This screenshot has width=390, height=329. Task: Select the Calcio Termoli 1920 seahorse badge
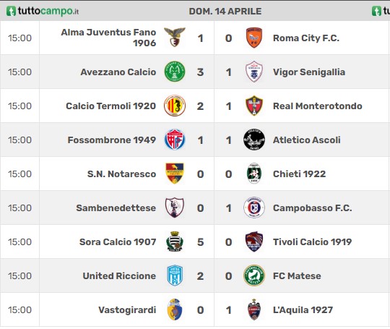pos(175,106)
